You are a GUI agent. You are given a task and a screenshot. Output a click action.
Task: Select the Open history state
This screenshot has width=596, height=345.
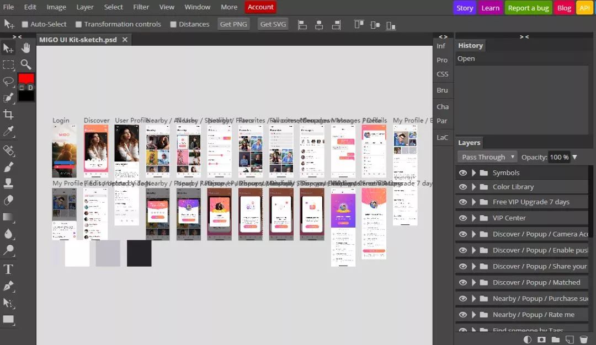click(522, 58)
